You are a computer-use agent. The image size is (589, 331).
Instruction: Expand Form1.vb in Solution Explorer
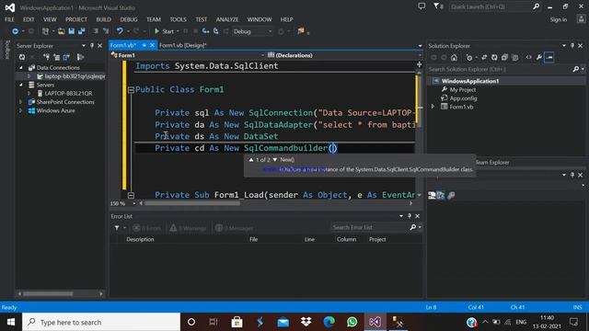tap(433, 107)
